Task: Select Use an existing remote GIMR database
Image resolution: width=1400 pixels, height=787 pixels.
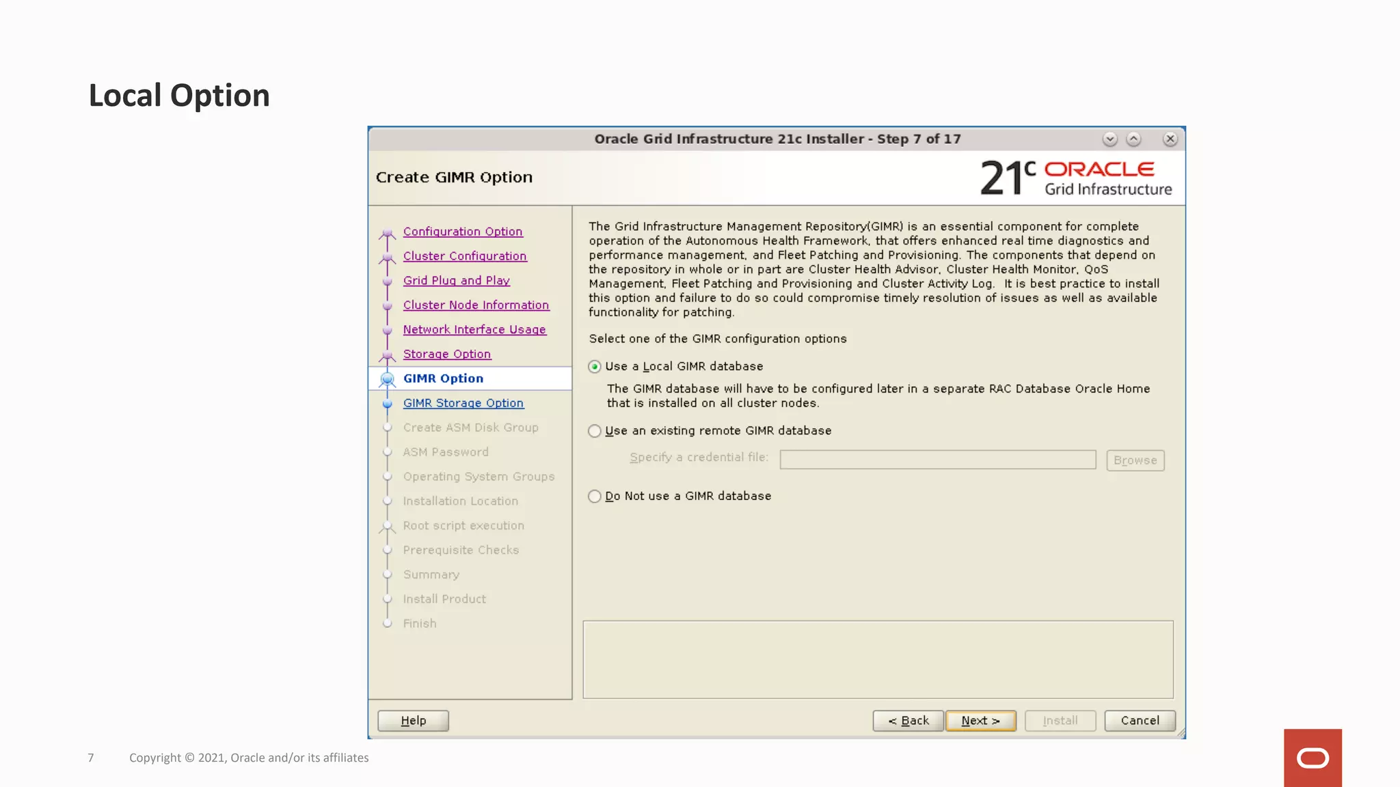Action: tap(595, 431)
